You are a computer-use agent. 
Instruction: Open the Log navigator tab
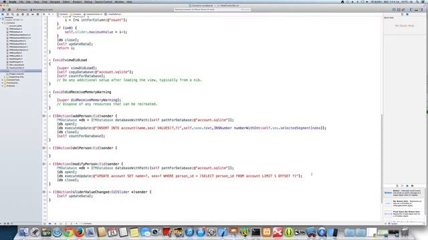[x=37, y=14]
